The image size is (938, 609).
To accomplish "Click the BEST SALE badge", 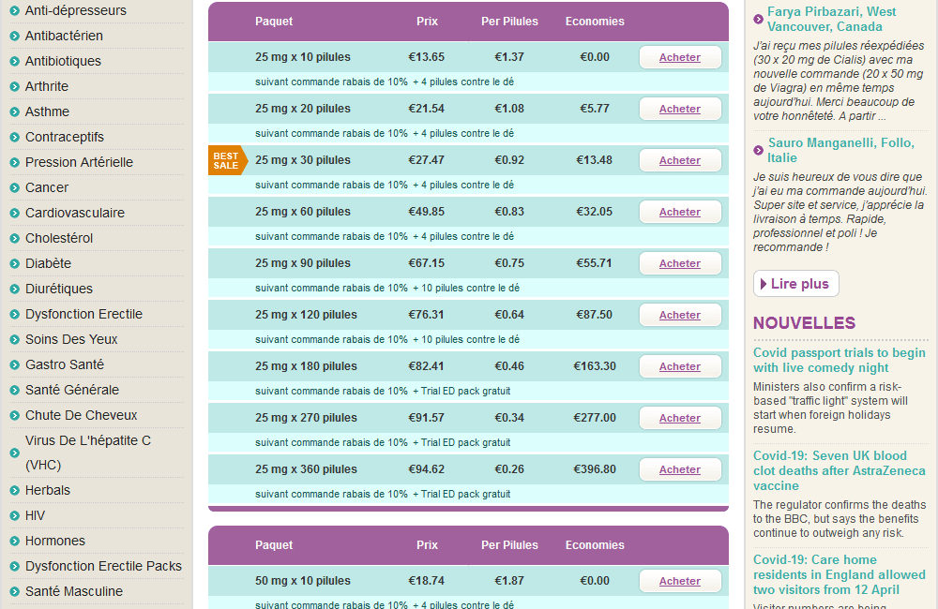I will (227, 160).
